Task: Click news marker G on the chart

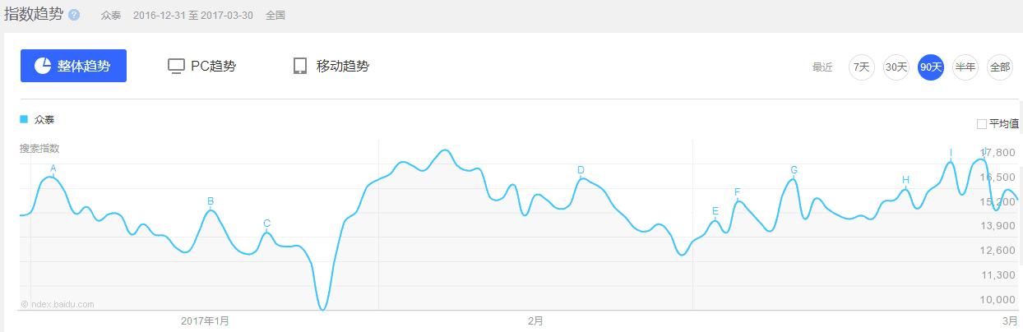Action: [x=794, y=170]
